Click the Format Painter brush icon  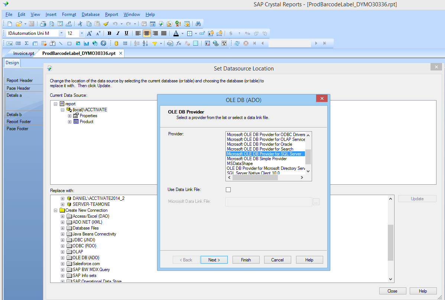coord(106,24)
